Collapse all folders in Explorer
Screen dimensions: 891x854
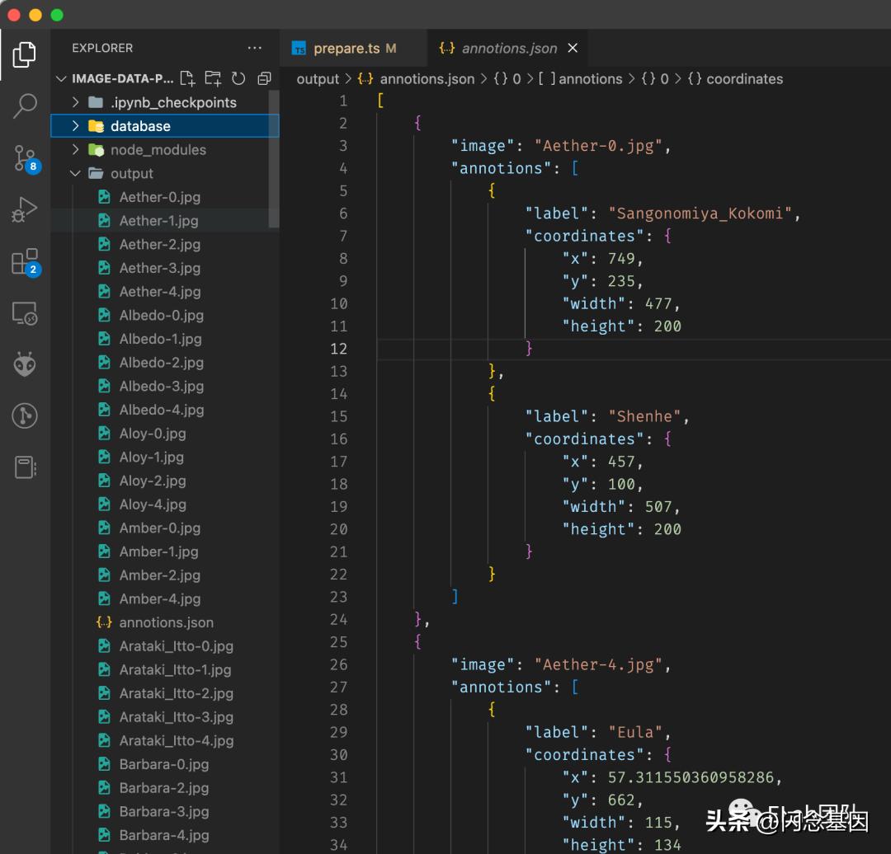pos(264,79)
